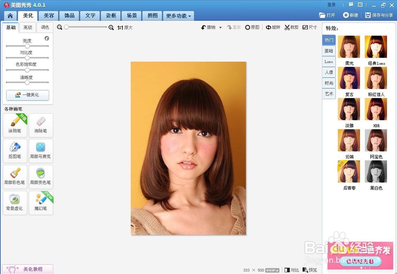Apply the 复古 retro effect thumbnail
The width and height of the screenshot is (397, 274).
349,78
